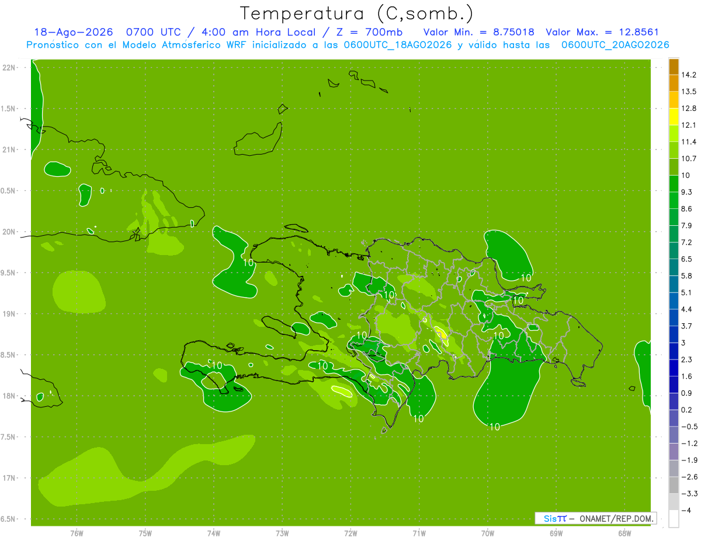Pick the teal swatch between 5.8 and 6.5

674,267
